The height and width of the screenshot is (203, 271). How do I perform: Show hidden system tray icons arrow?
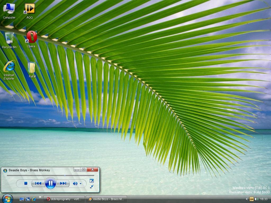coord(247,199)
